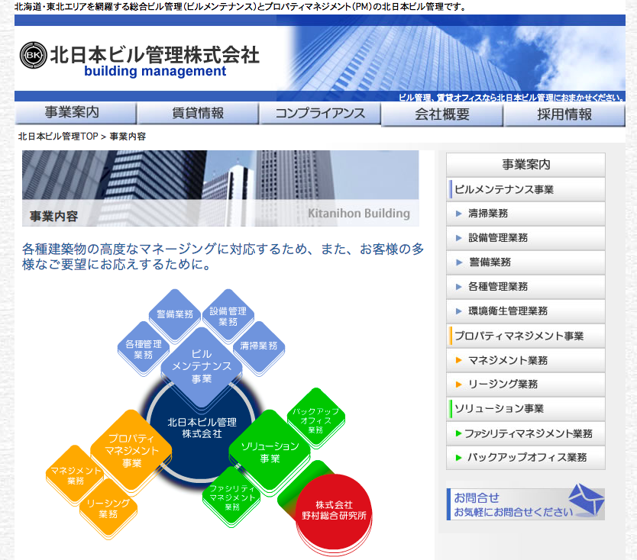This screenshot has height=560, width=637.
Task: Click the blue 警備業務 diamond in diagram
Action: click(175, 314)
